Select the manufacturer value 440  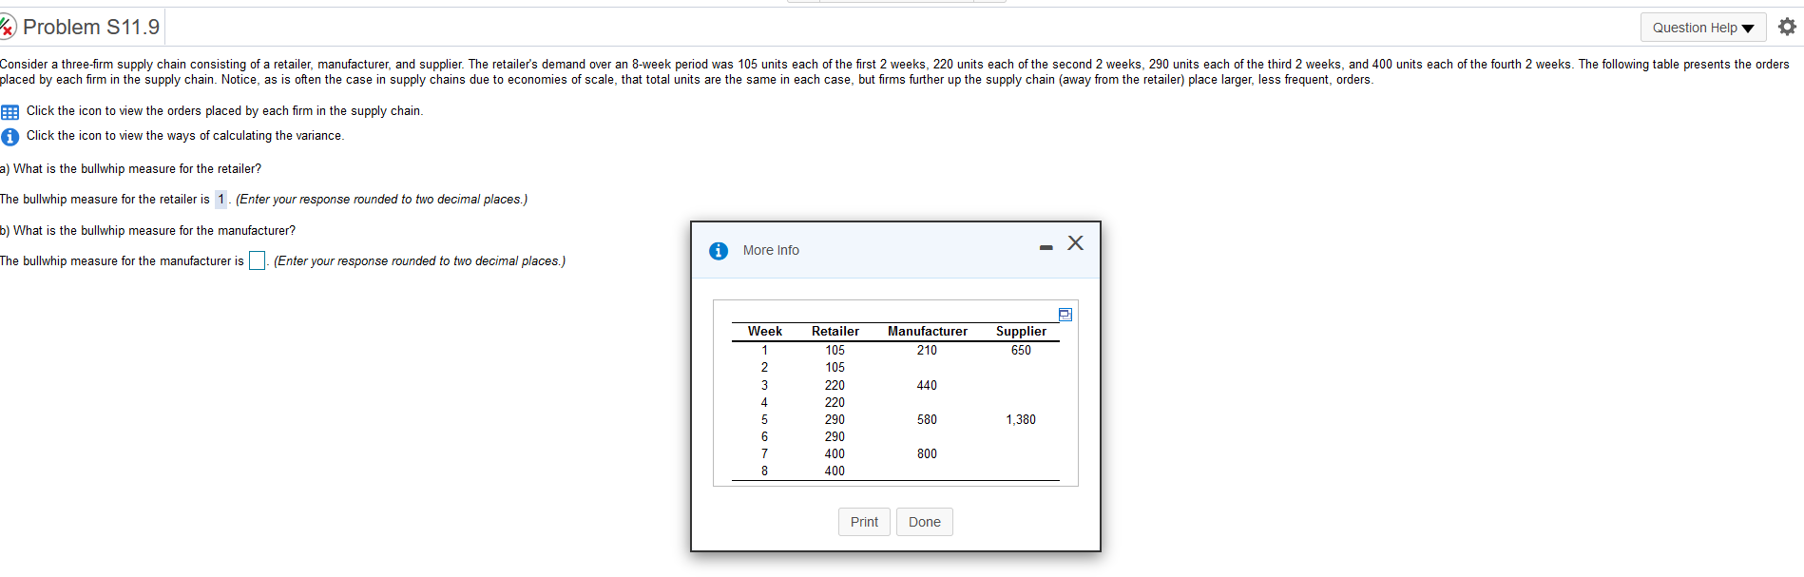[927, 385]
